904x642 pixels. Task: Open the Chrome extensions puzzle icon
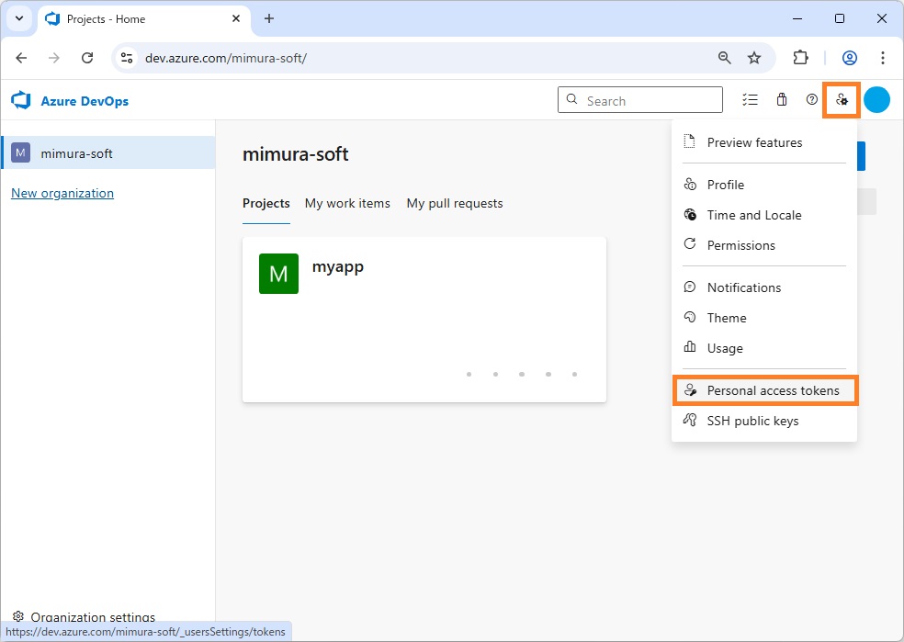tap(800, 58)
